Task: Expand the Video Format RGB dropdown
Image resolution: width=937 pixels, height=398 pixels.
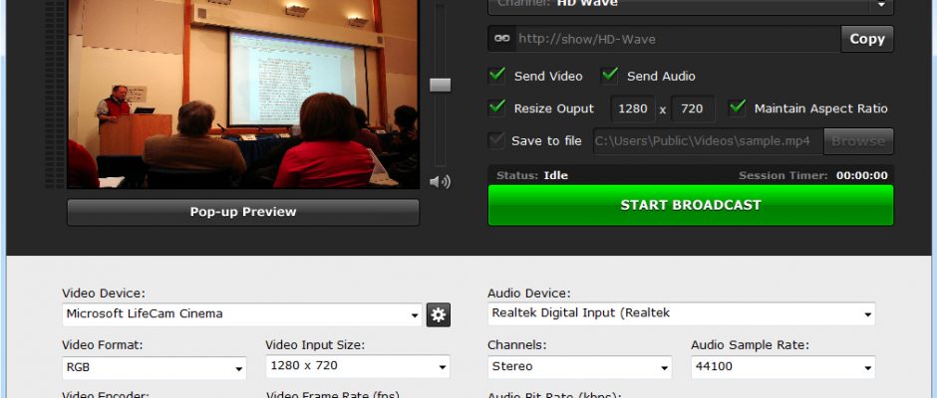Action: [155, 368]
